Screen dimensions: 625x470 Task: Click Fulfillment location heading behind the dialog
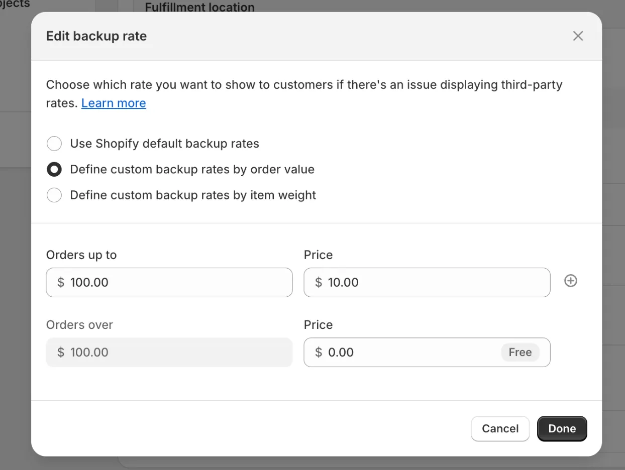[x=199, y=7]
